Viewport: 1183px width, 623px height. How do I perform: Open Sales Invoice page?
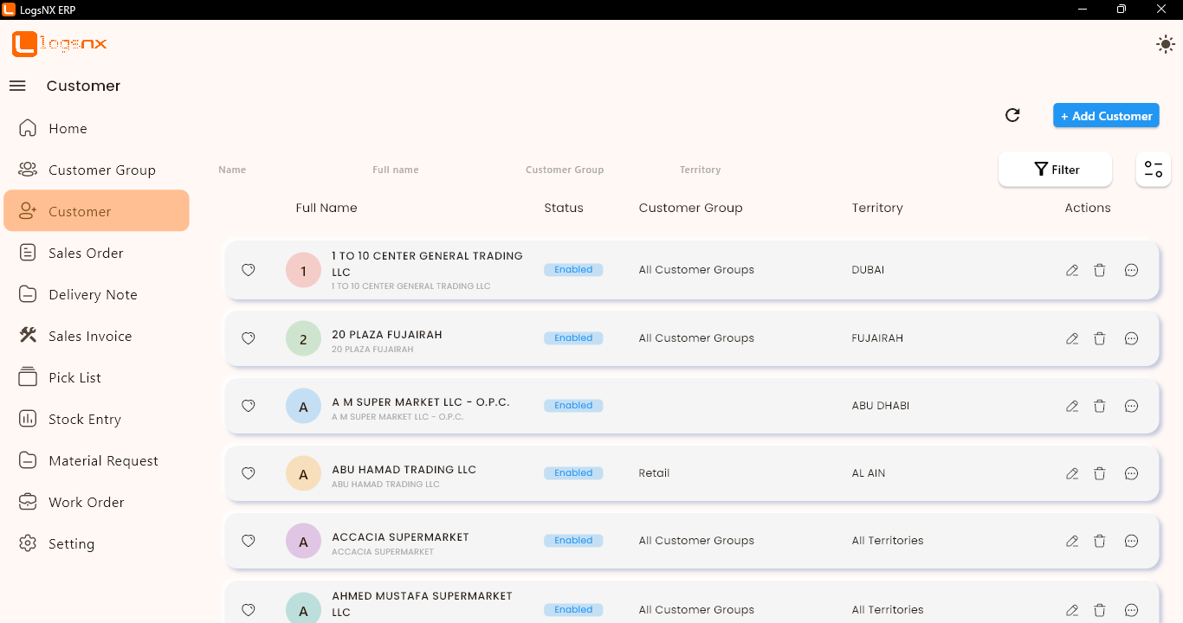(96, 336)
